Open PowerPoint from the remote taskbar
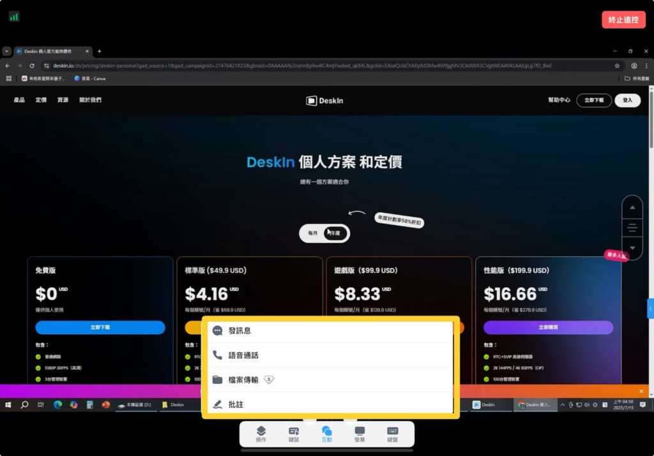 (x=106, y=405)
